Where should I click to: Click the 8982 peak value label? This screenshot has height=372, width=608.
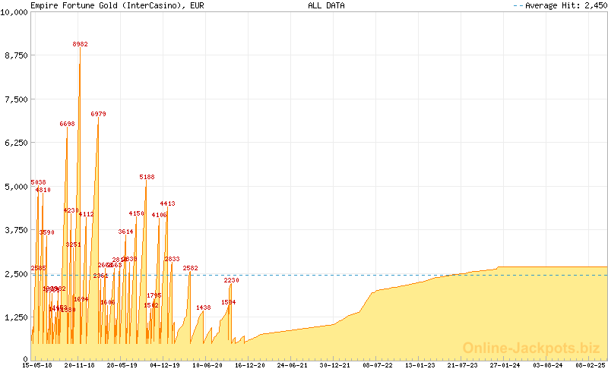tap(81, 44)
